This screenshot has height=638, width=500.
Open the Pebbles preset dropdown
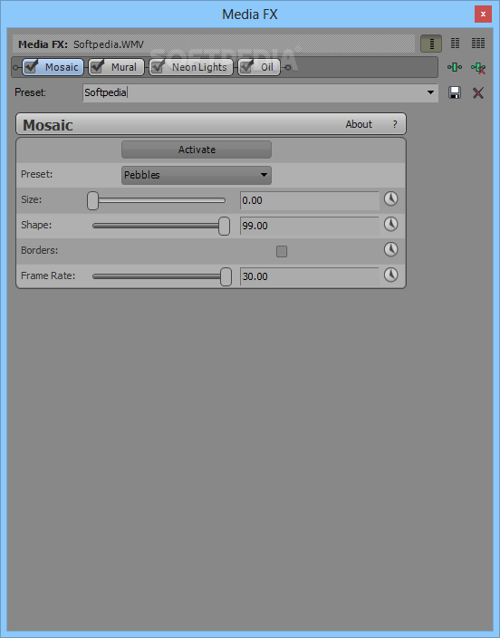click(196, 175)
